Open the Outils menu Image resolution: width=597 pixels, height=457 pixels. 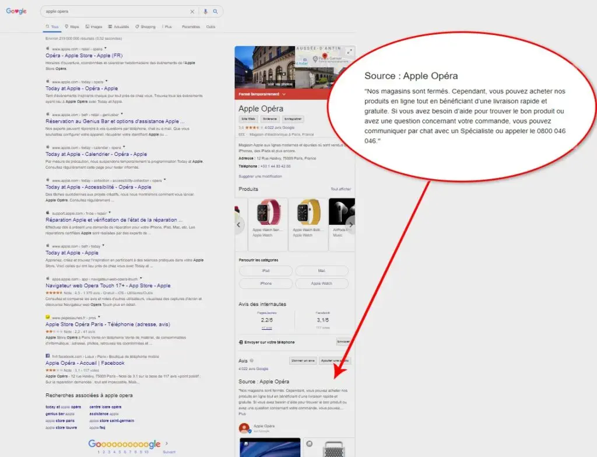[210, 27]
